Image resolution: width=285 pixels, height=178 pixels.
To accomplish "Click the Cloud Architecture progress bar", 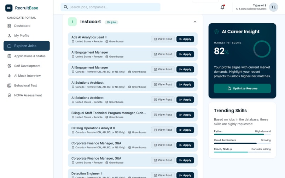I will pyautogui.click(x=242, y=143).
